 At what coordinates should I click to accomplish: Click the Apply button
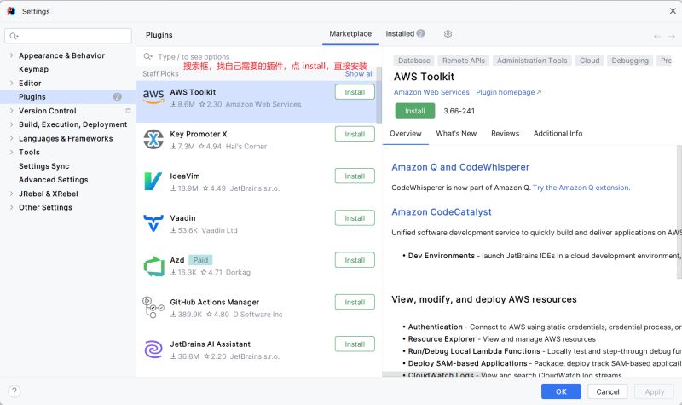(654, 391)
